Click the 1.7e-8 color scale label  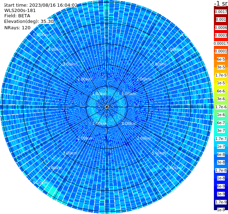point(221,170)
